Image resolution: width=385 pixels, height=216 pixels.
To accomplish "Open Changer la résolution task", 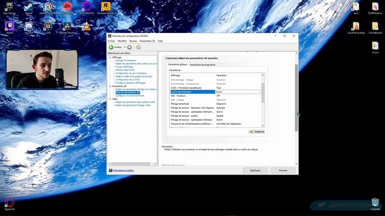I will (126, 60).
